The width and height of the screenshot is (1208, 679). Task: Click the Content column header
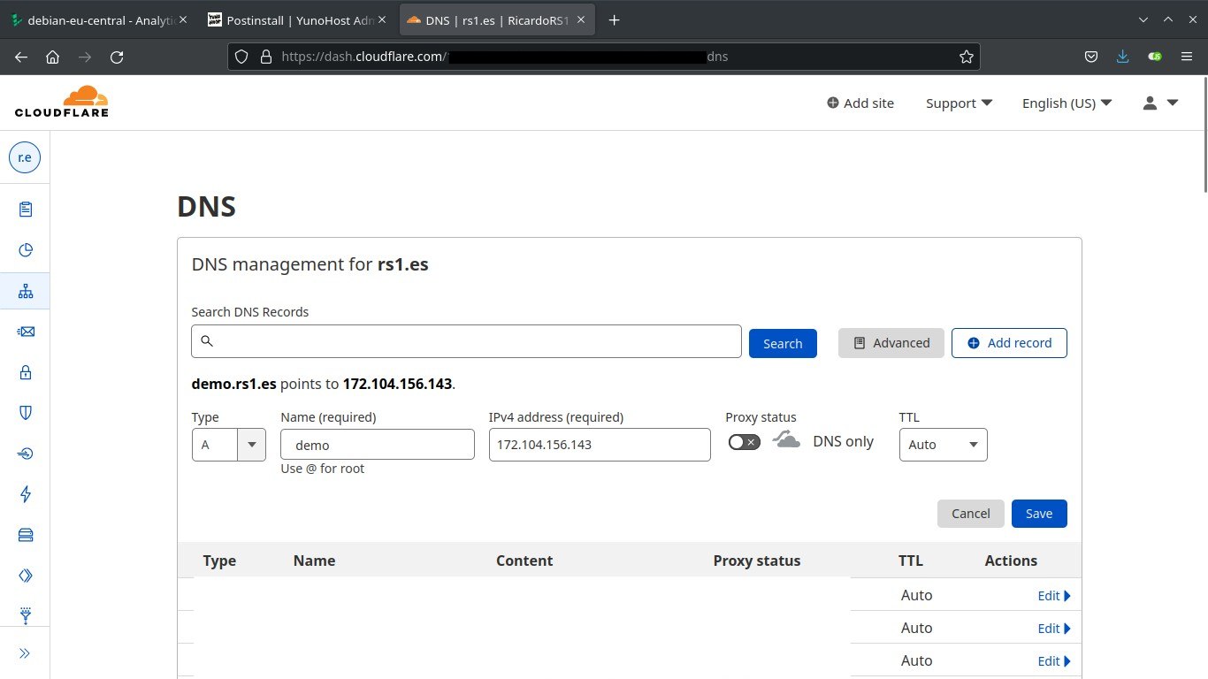[x=524, y=561]
